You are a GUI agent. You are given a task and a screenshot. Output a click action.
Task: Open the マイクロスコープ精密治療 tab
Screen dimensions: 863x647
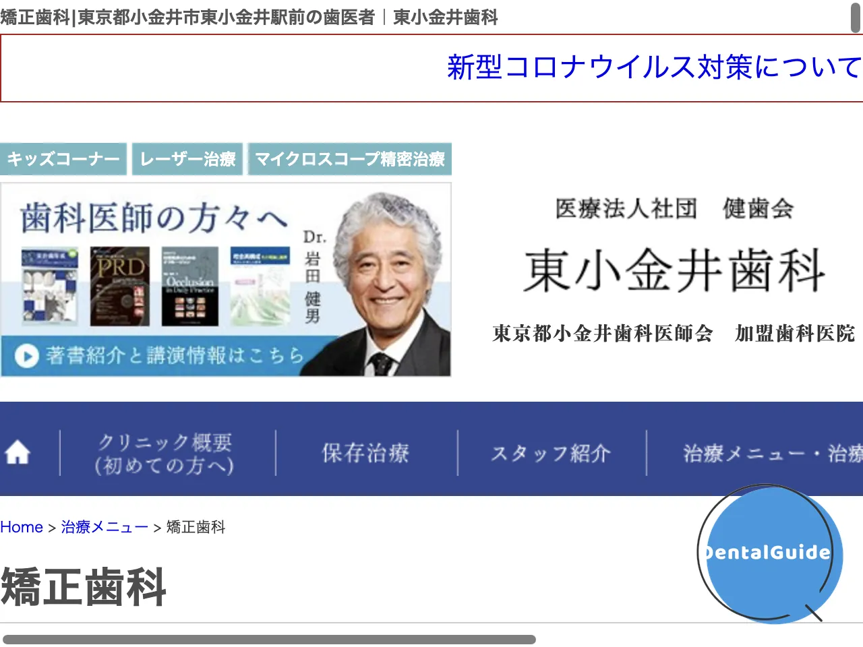pyautogui.click(x=350, y=159)
